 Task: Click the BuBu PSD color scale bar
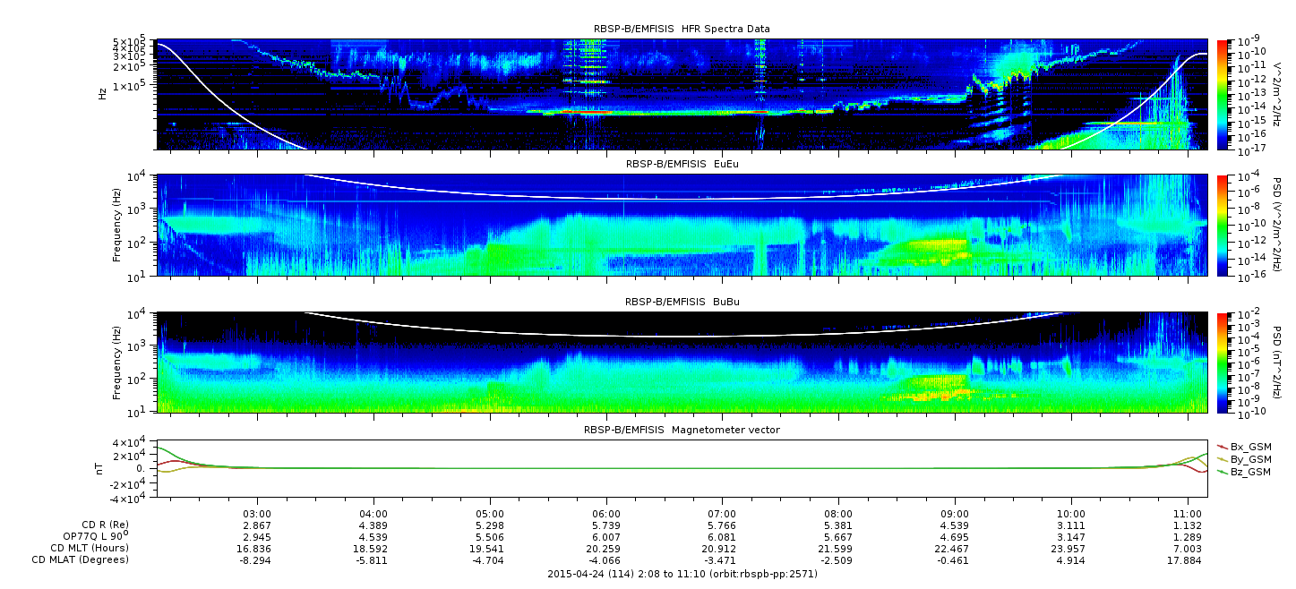click(1221, 362)
